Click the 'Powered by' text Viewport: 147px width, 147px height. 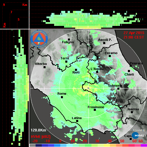(139, 130)
